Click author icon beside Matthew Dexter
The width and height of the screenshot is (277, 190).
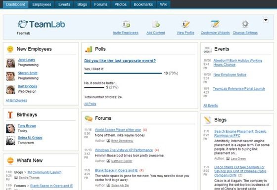tap(108, 161)
